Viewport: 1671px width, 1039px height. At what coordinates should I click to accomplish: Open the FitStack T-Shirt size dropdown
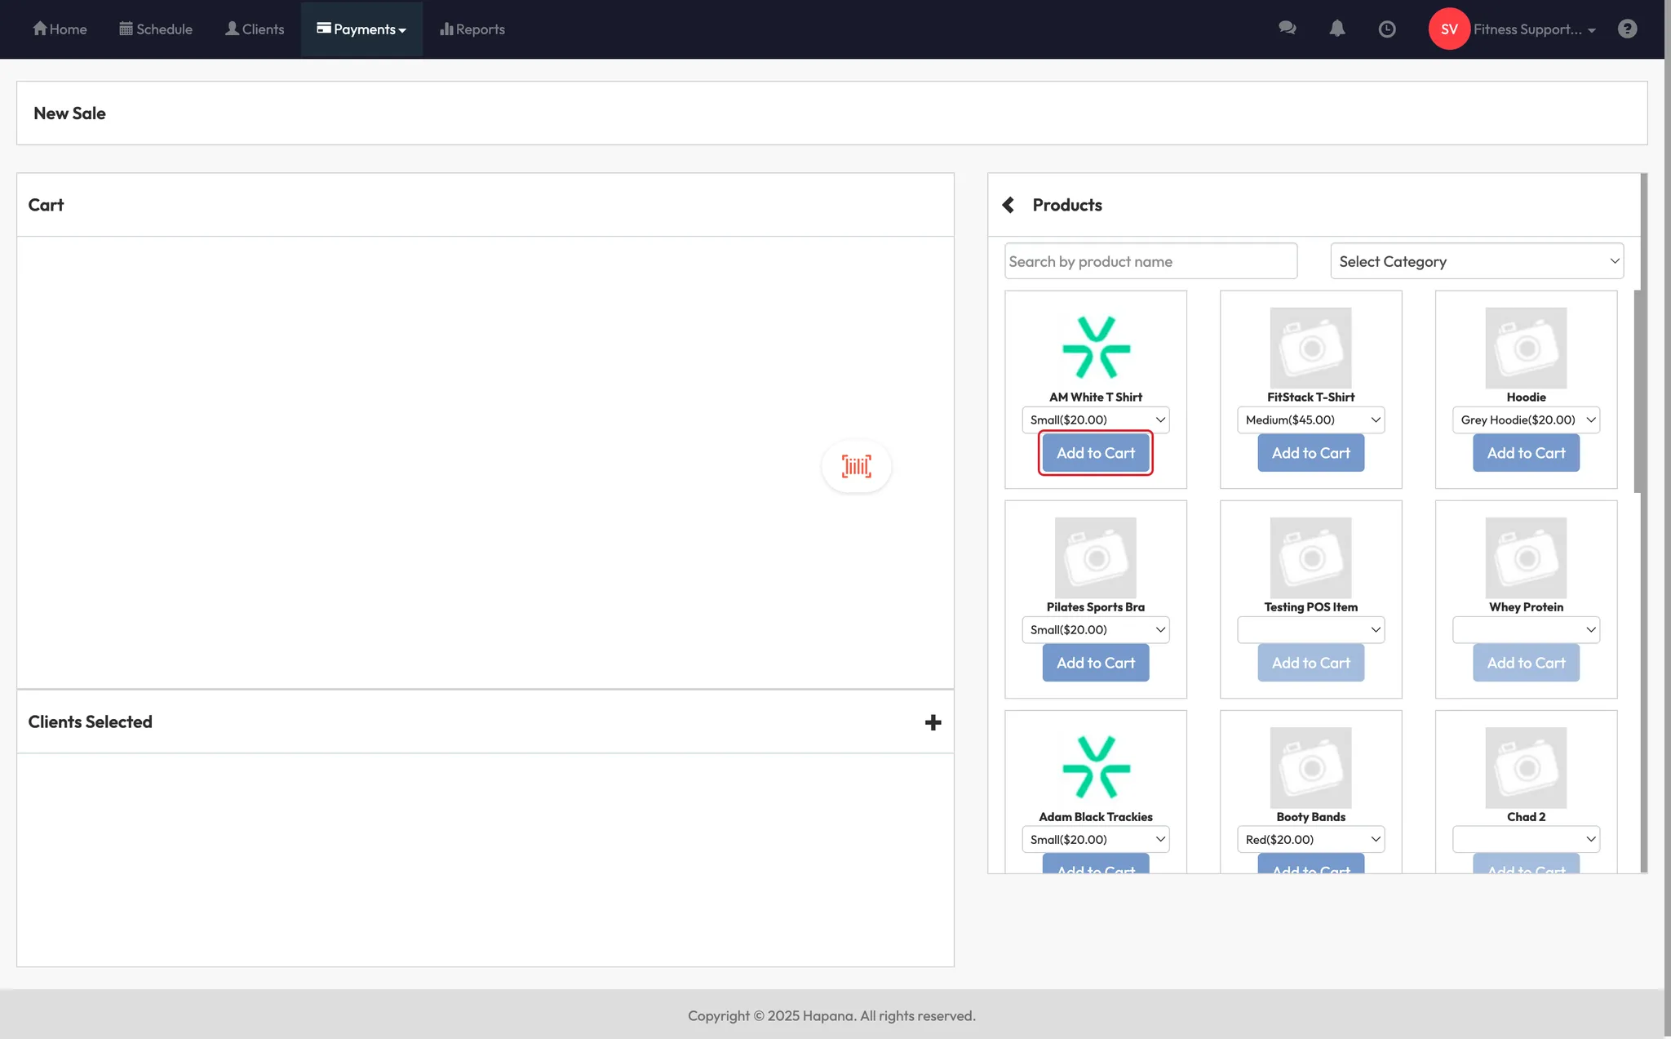click(x=1310, y=420)
